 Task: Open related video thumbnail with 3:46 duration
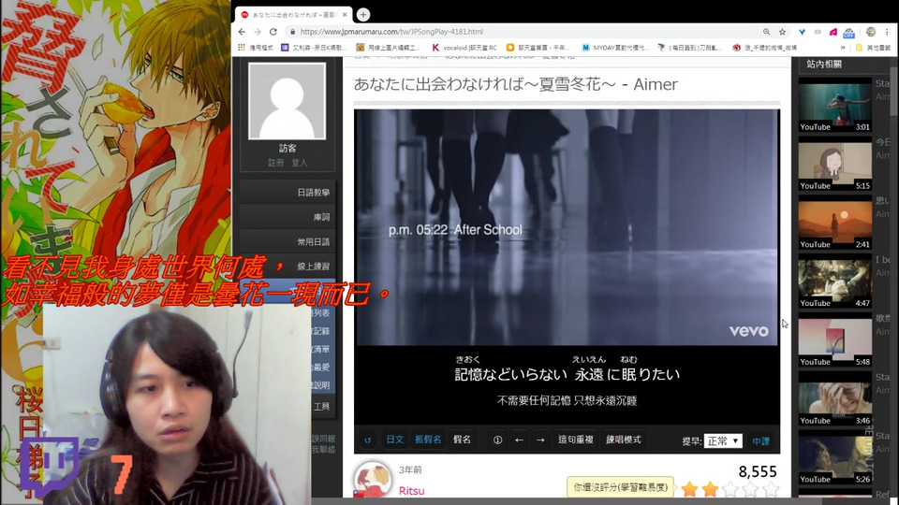834,401
